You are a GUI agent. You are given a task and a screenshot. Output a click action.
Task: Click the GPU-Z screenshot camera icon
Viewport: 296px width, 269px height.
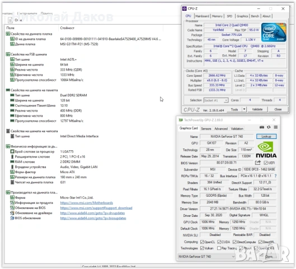point(262,127)
